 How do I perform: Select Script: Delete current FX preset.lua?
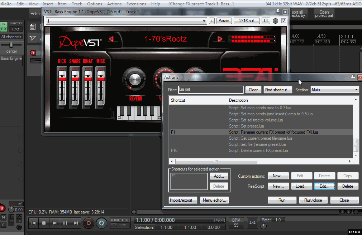(258, 150)
